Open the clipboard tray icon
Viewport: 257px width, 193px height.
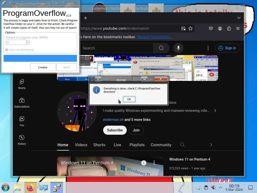pos(206,187)
